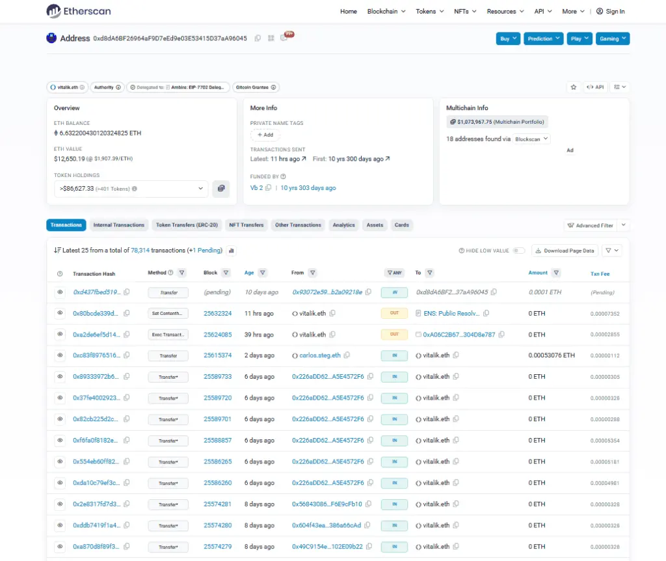
Task: Click the vitalik.eth name tag
Action: [x=68, y=87]
